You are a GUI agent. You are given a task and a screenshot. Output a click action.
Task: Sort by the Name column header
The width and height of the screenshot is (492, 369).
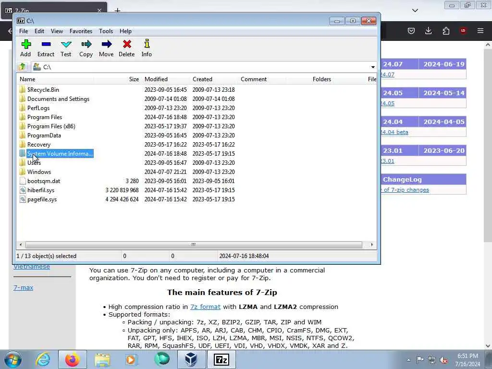[55, 79]
